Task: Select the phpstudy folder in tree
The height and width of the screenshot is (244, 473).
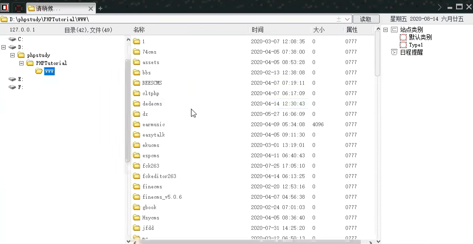Action: tap(39, 55)
